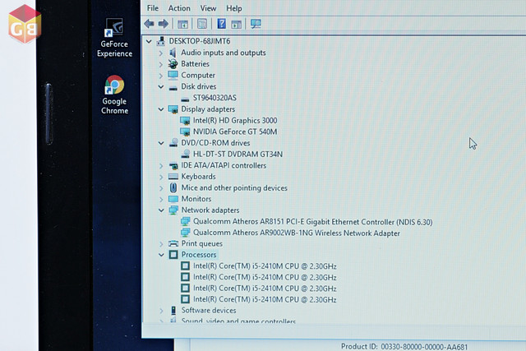Click the DVD/CD-ROM drives disc icon
The height and width of the screenshot is (351, 526).
click(x=173, y=142)
